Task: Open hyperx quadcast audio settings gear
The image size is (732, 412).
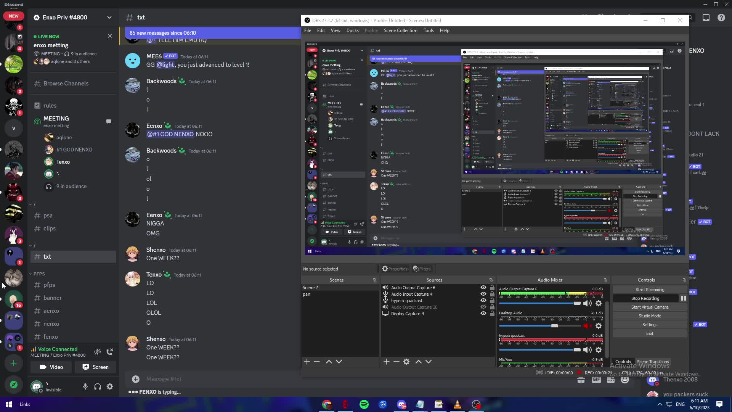Action: pos(599,350)
